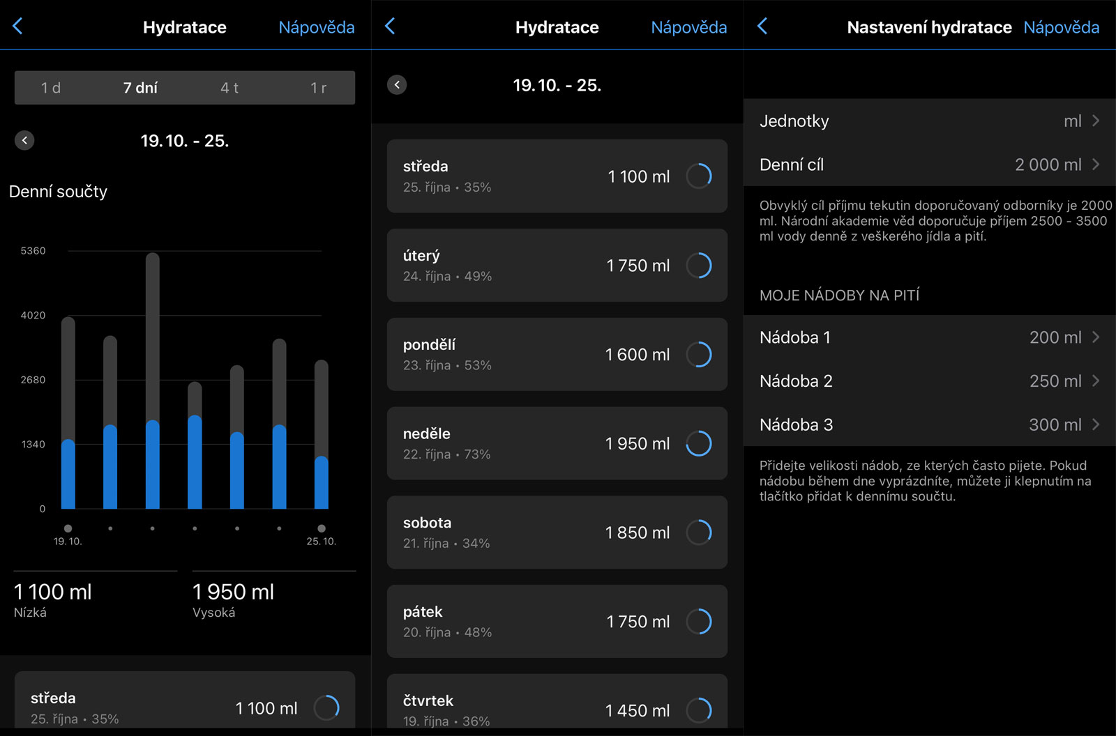Open the neděle 22. října entry
Image resolution: width=1116 pixels, height=736 pixels.
pyautogui.click(x=557, y=443)
